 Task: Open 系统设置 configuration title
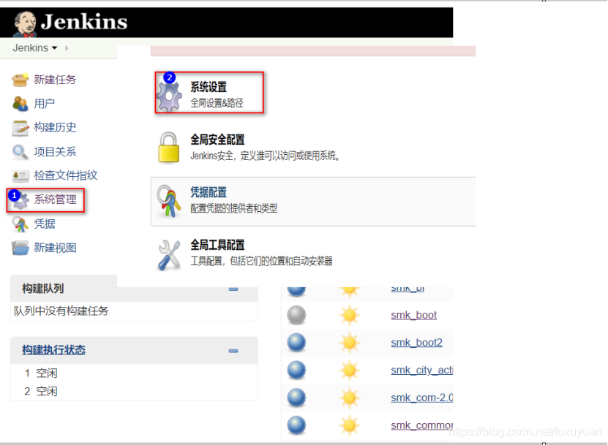209,87
